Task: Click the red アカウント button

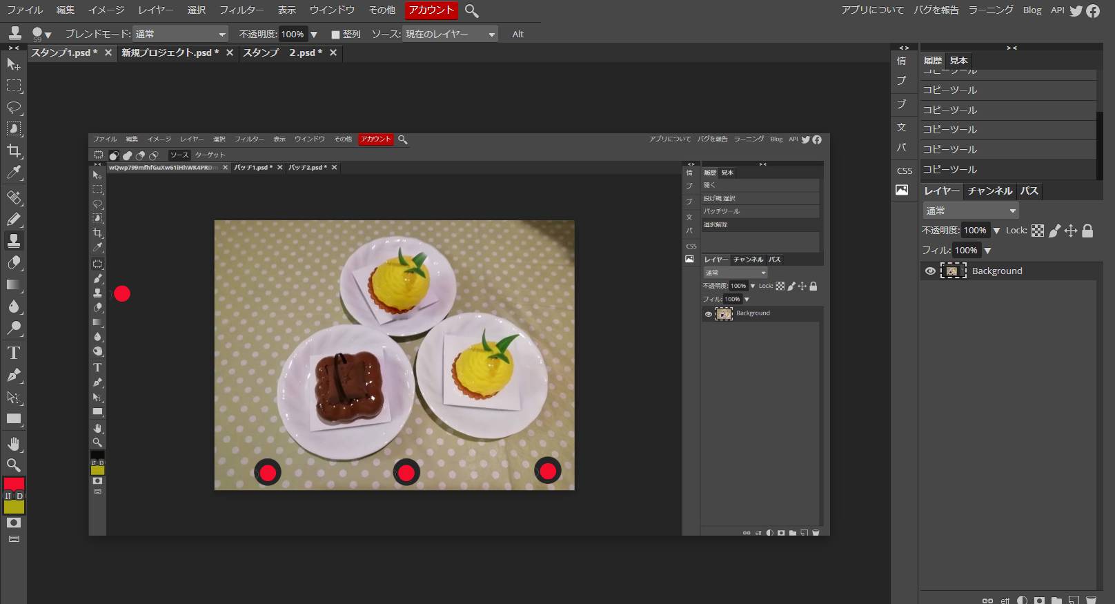Action: tap(431, 10)
